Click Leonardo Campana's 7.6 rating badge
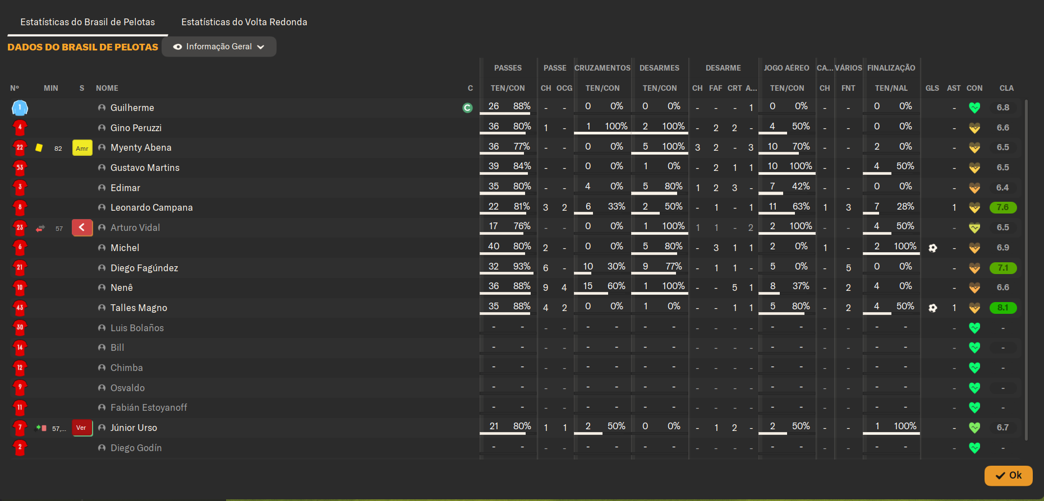The image size is (1044, 501). tap(1003, 207)
